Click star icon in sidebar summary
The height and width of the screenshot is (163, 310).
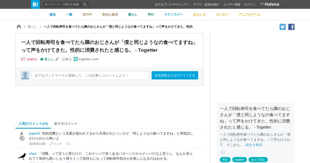click(223, 152)
